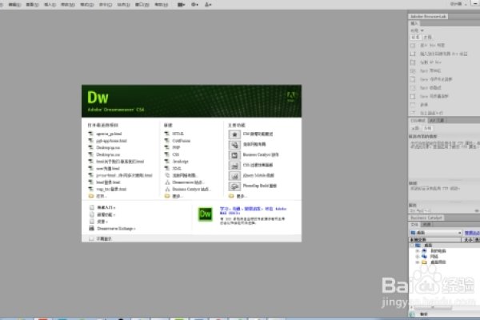The image size is (480, 320).
Task: Insert Spry Tabbed Panels
Action: 436,79
